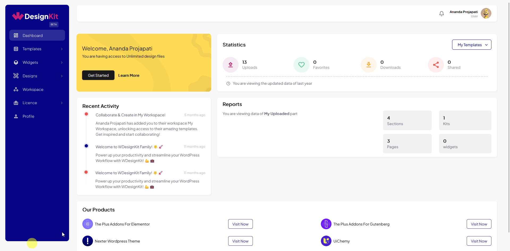Click the '0 Favorites' statistic text
This screenshot has height=251, width=510.
pos(321,65)
